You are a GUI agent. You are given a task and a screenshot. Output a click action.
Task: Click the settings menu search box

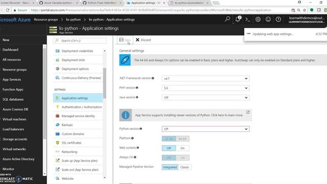(80, 41)
